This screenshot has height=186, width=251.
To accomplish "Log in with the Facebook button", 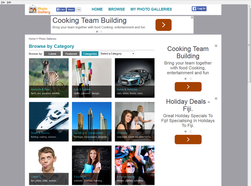I will [199, 9].
